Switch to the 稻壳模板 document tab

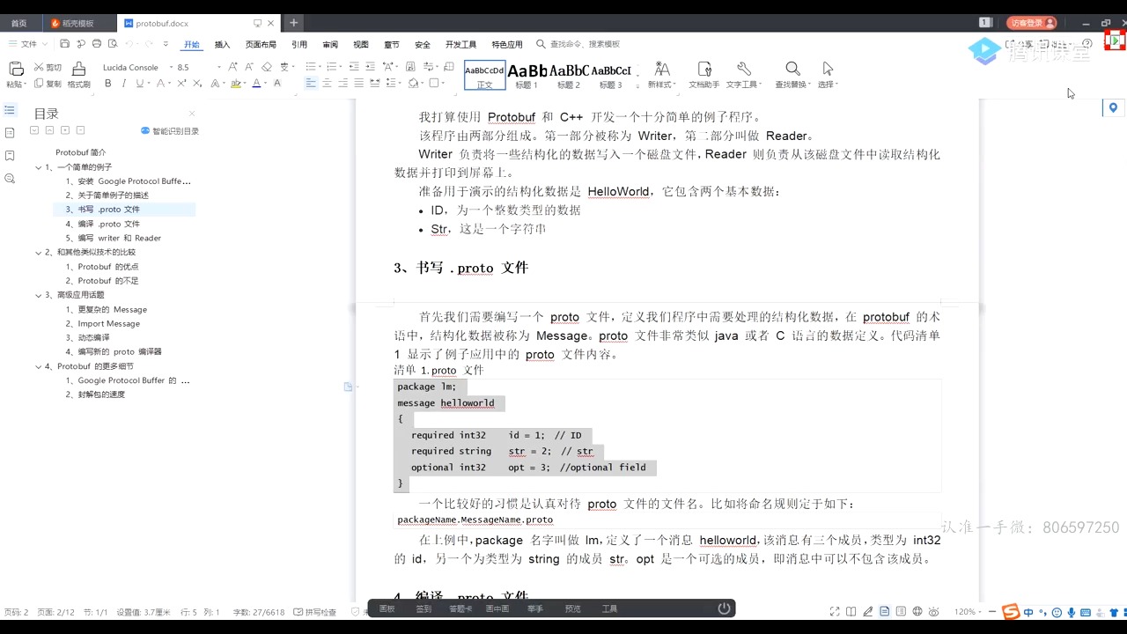[x=77, y=23]
